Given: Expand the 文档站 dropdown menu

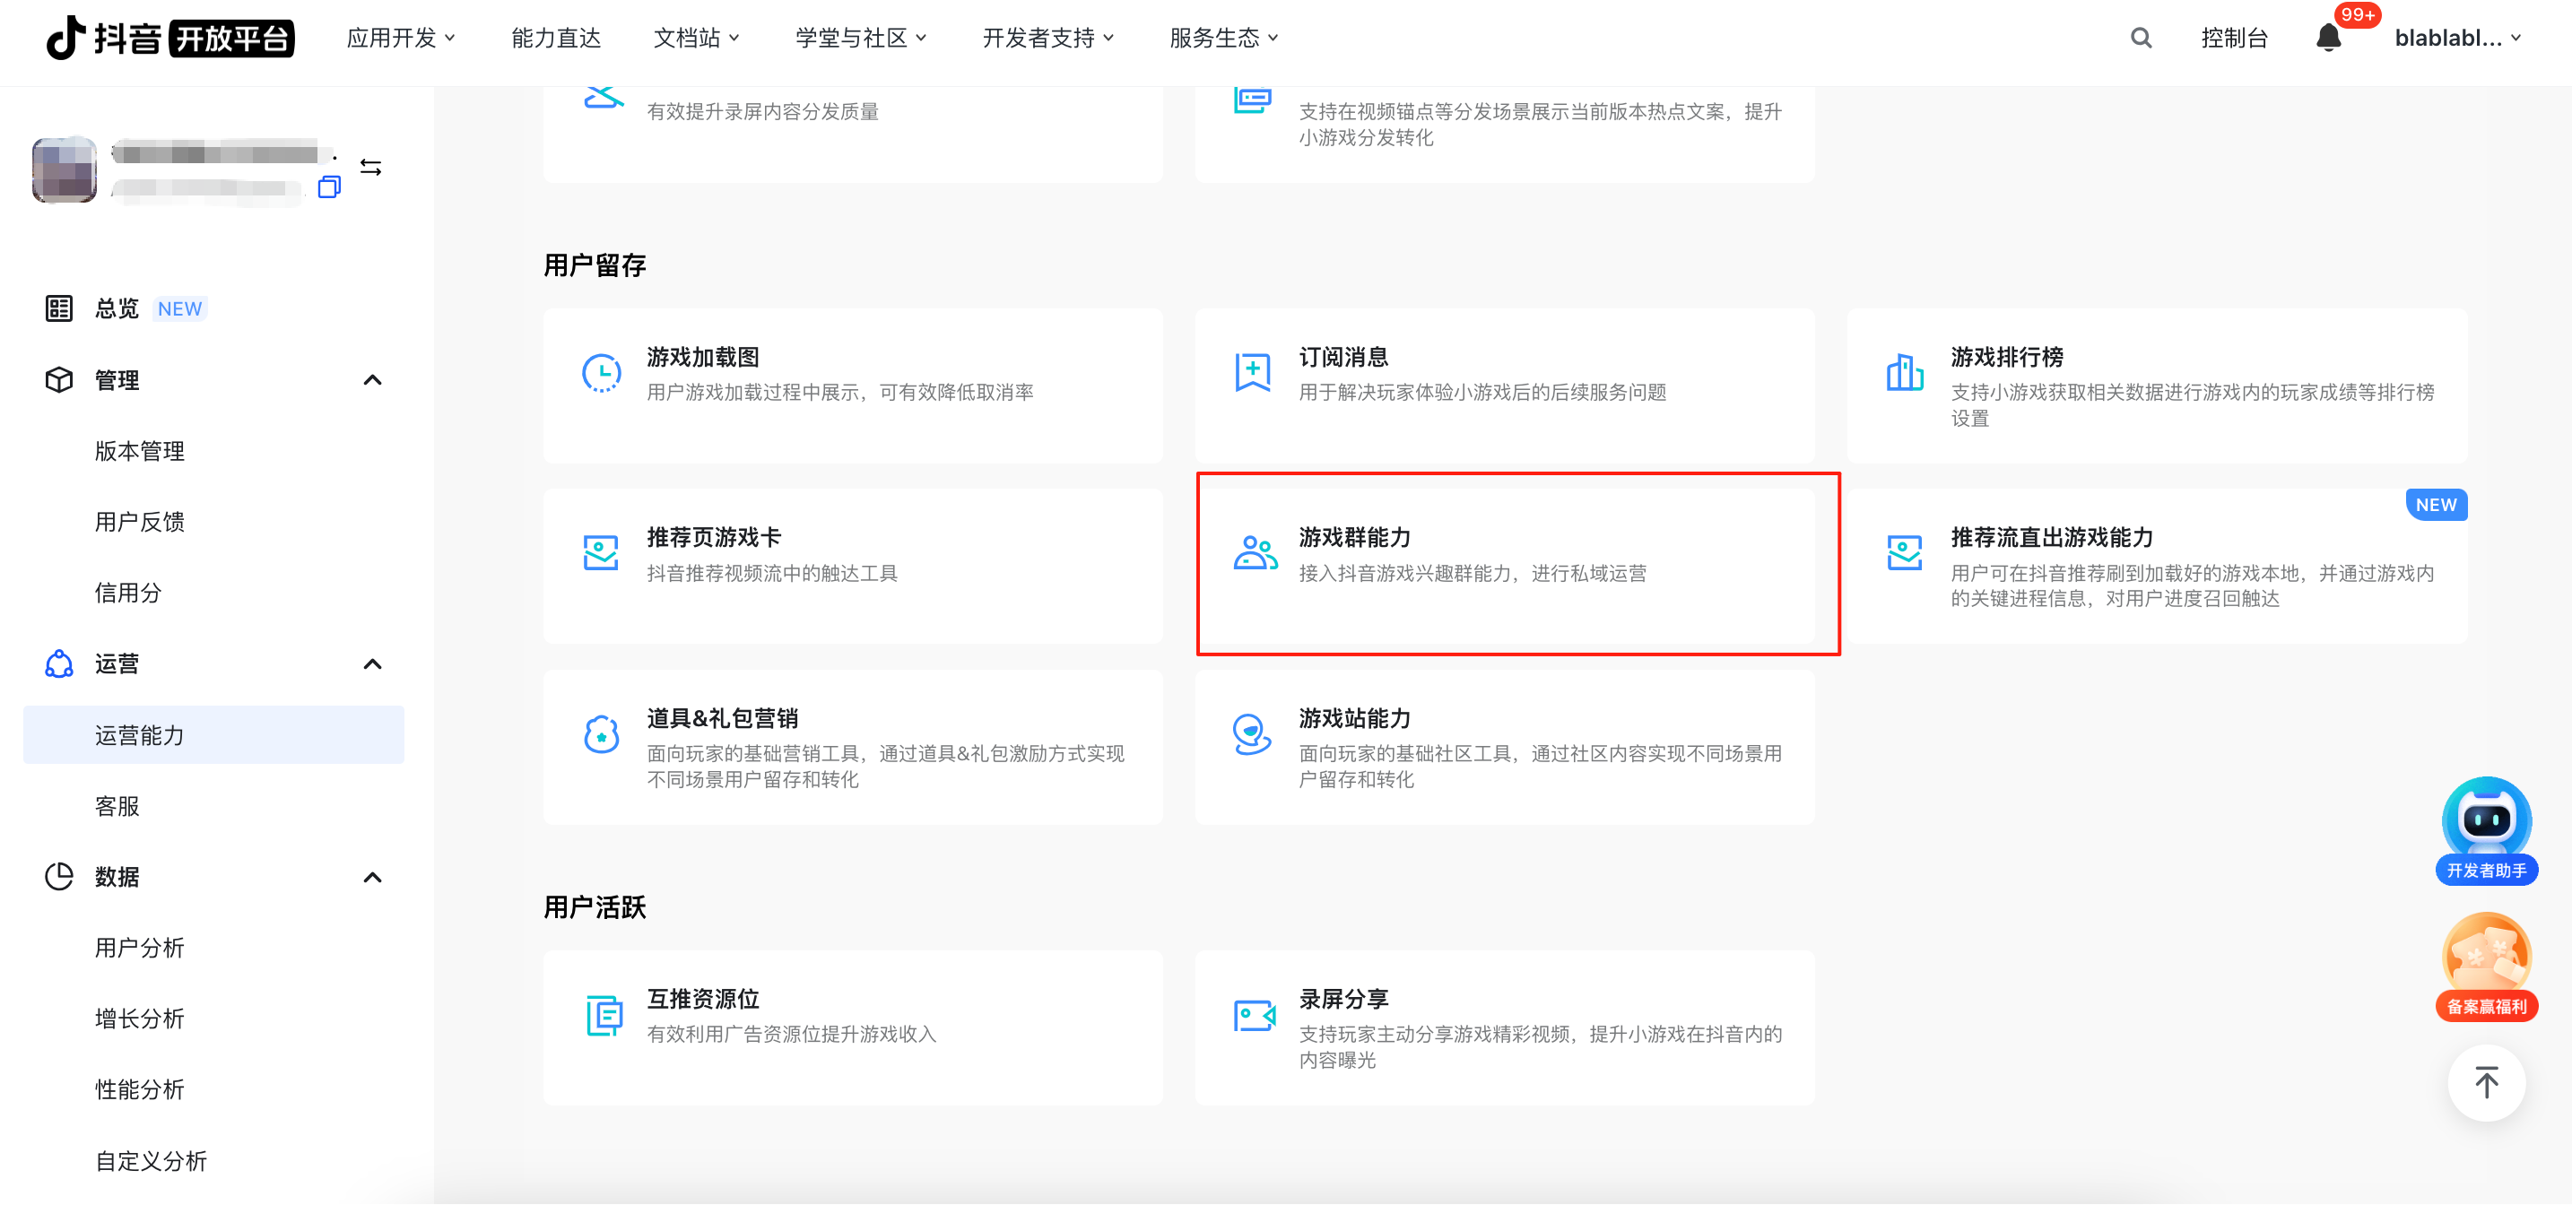Looking at the screenshot, I should point(697,38).
